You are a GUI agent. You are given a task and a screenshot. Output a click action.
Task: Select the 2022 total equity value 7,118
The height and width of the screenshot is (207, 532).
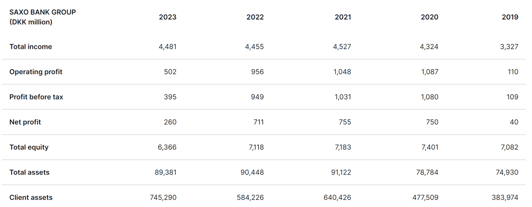(x=257, y=147)
